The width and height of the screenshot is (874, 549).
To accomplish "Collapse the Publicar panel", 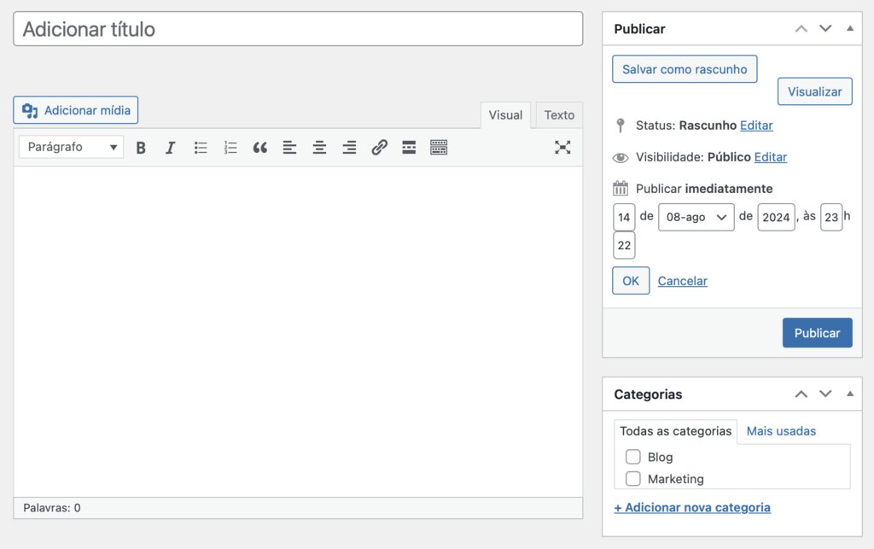I will [849, 28].
